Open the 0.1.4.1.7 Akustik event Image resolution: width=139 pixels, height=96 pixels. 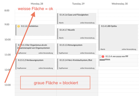pyautogui.click(x=77, y=34)
